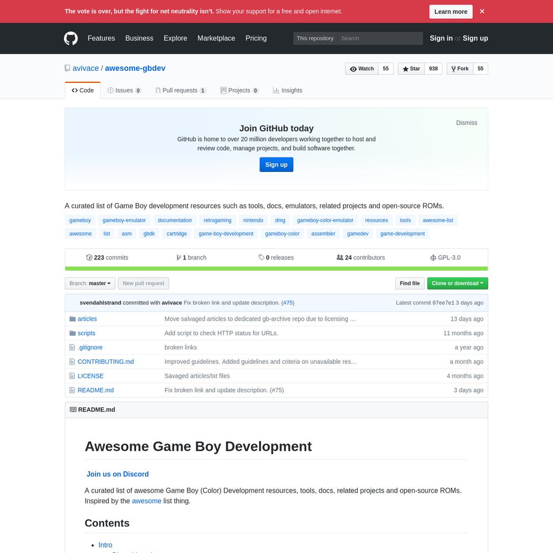Open the LICENSE file
The height and width of the screenshot is (553, 553).
[x=91, y=376]
